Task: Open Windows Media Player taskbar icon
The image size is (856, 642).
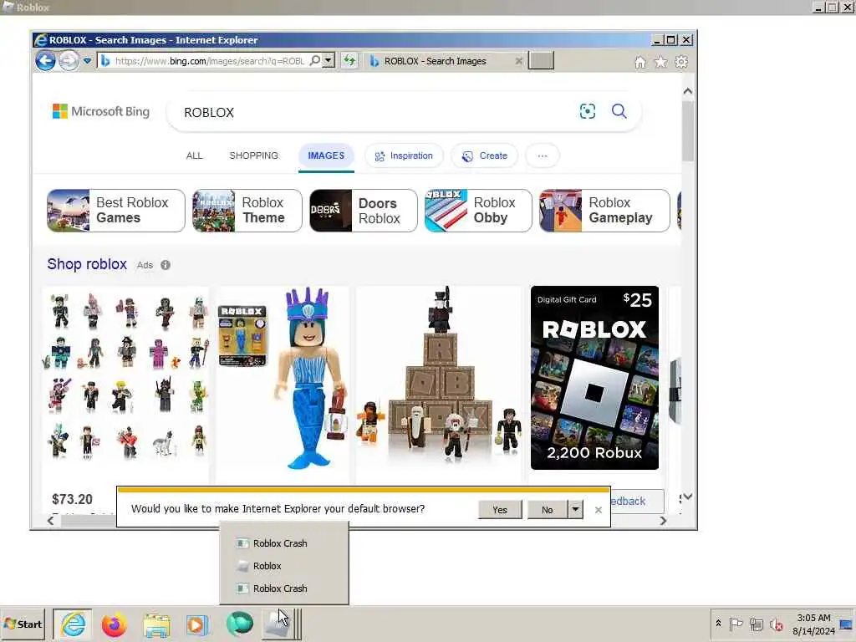Action: pyautogui.click(x=197, y=624)
